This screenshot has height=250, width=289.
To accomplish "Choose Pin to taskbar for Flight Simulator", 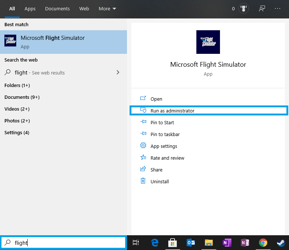I will click(165, 135).
